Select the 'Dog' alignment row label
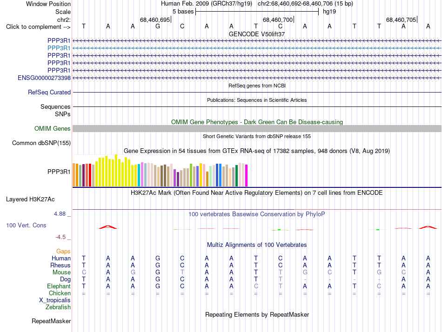Viewport: 442px width, 332px height. pos(66,279)
